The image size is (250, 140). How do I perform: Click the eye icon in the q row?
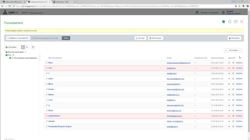point(229,105)
